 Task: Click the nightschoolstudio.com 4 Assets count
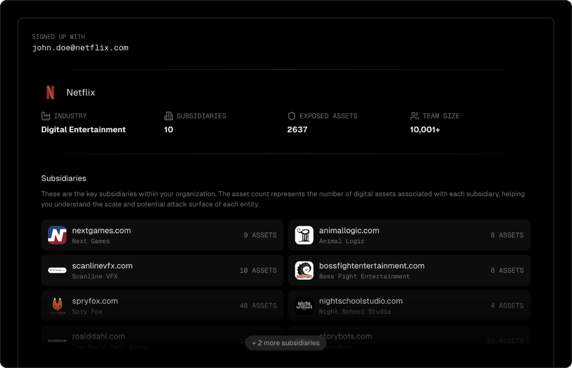[507, 306]
